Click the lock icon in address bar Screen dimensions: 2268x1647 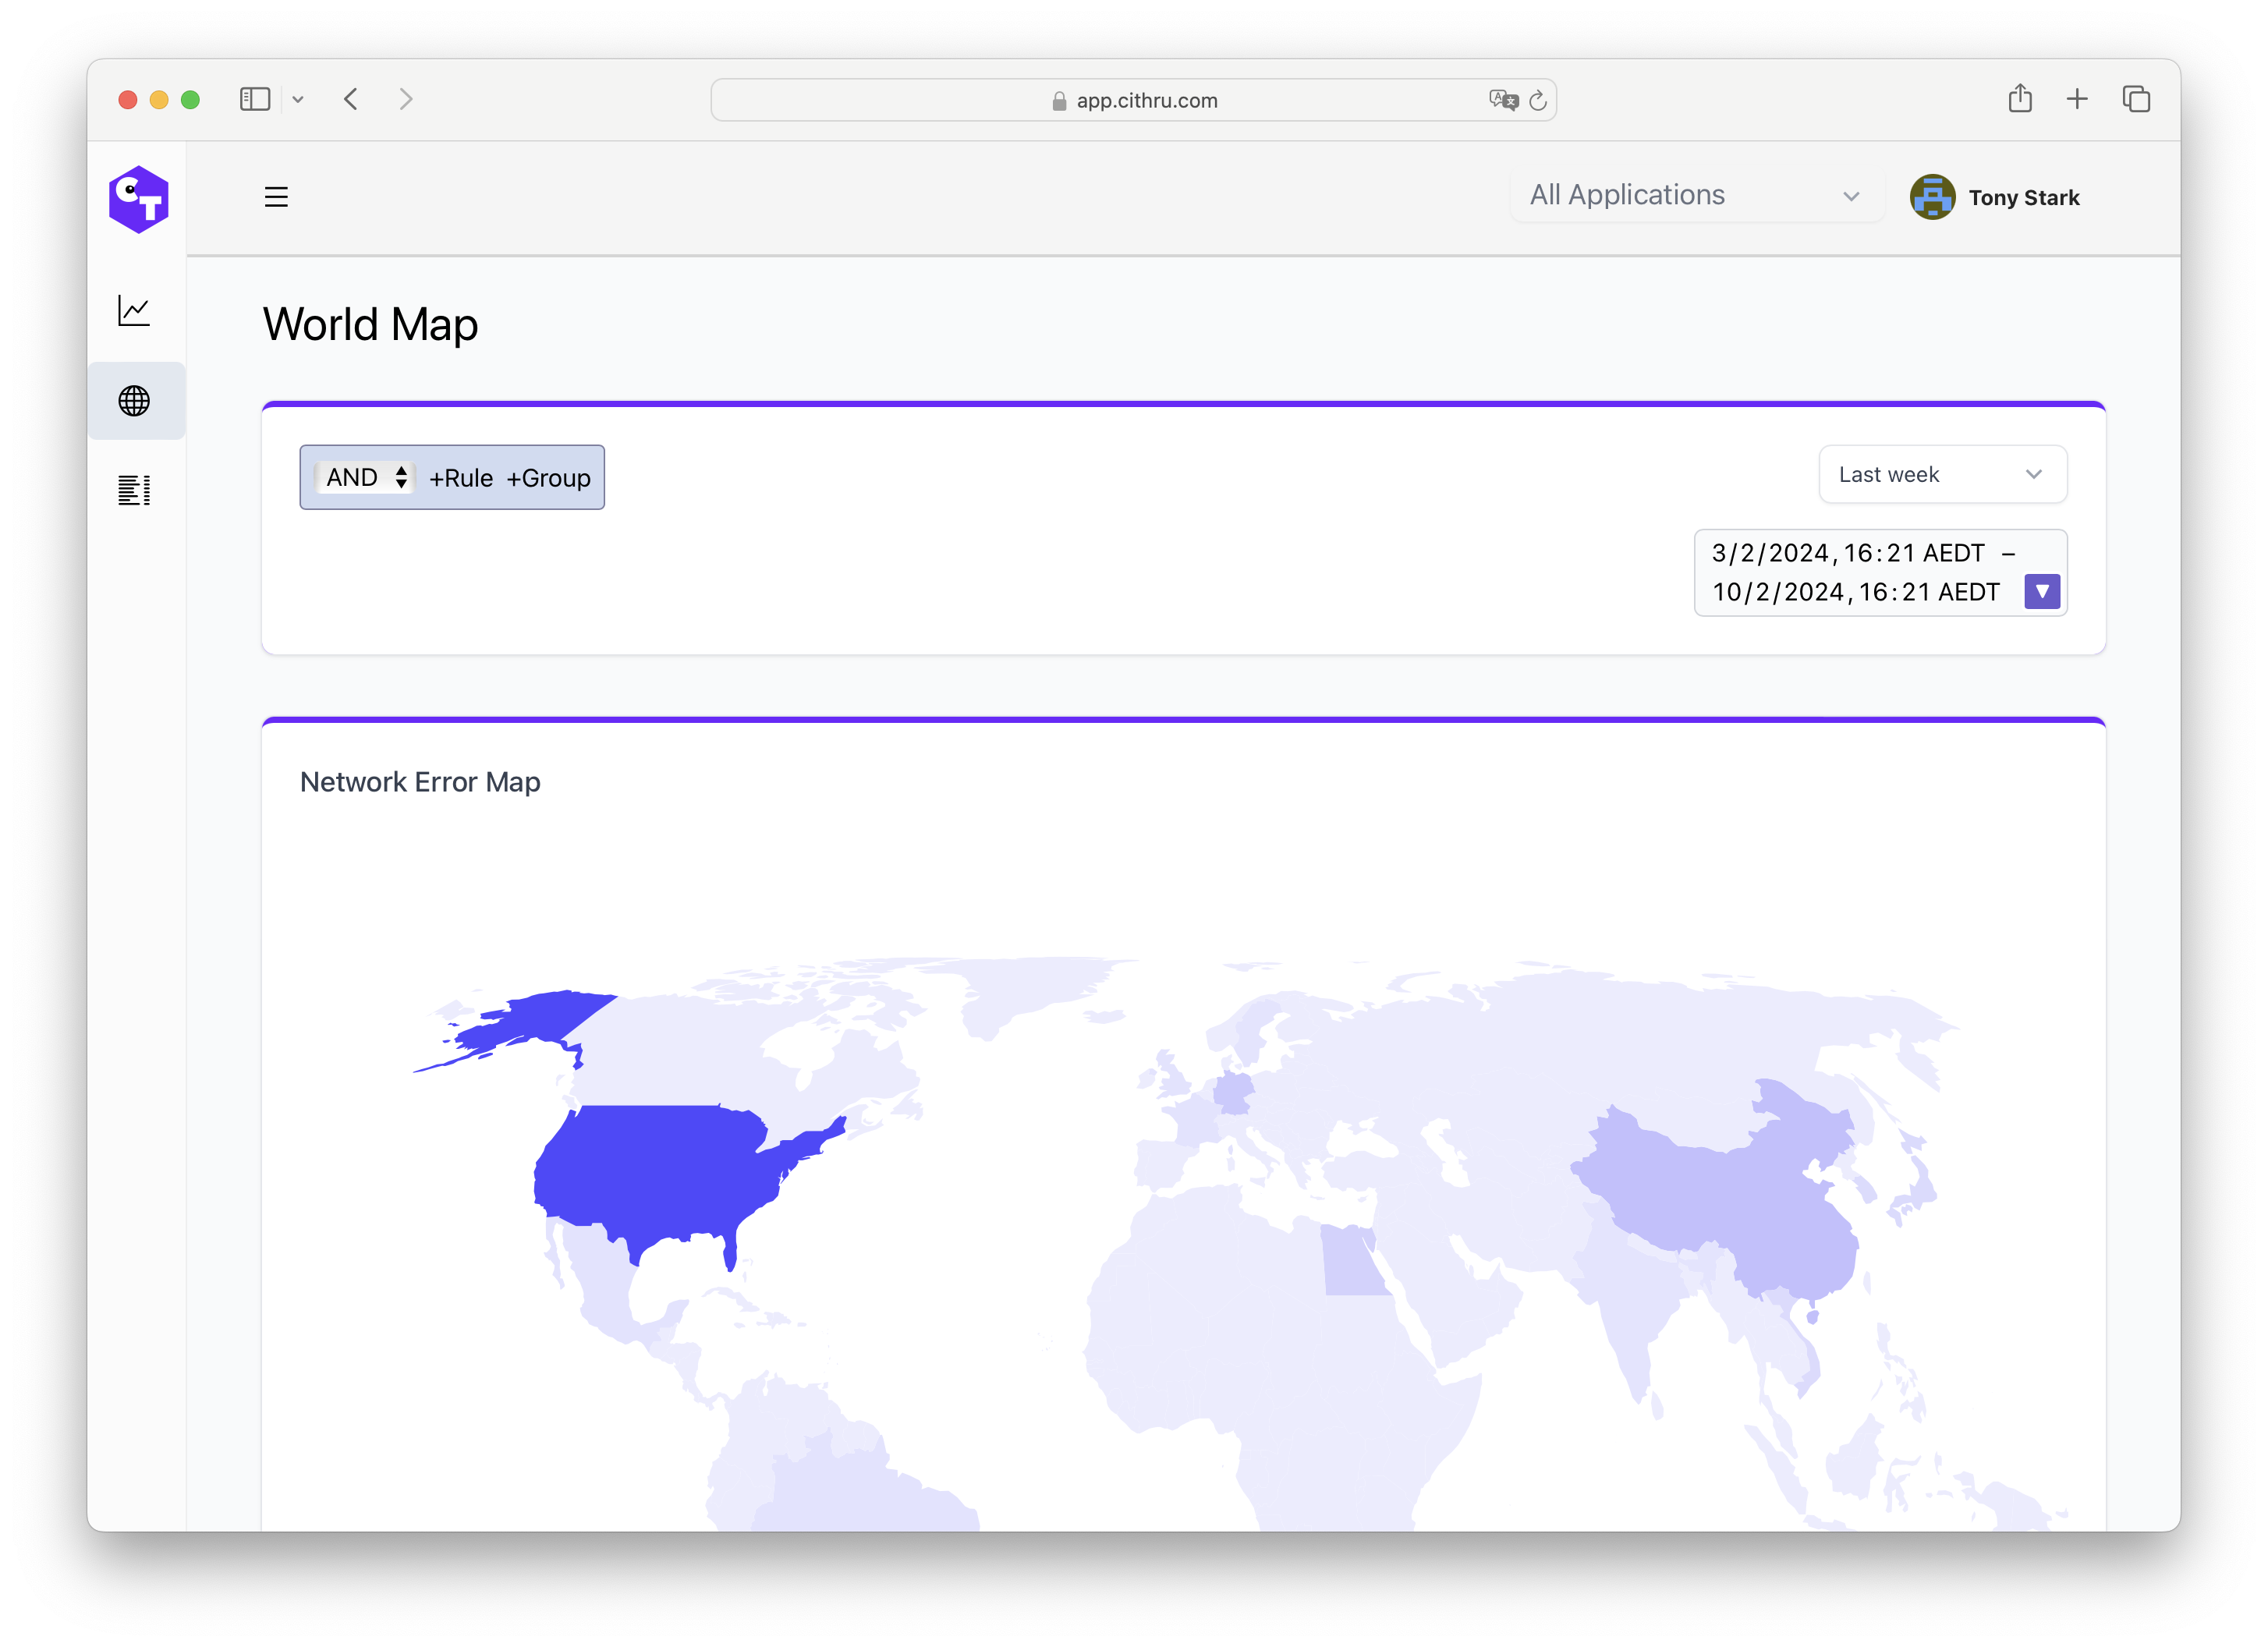point(1059,101)
